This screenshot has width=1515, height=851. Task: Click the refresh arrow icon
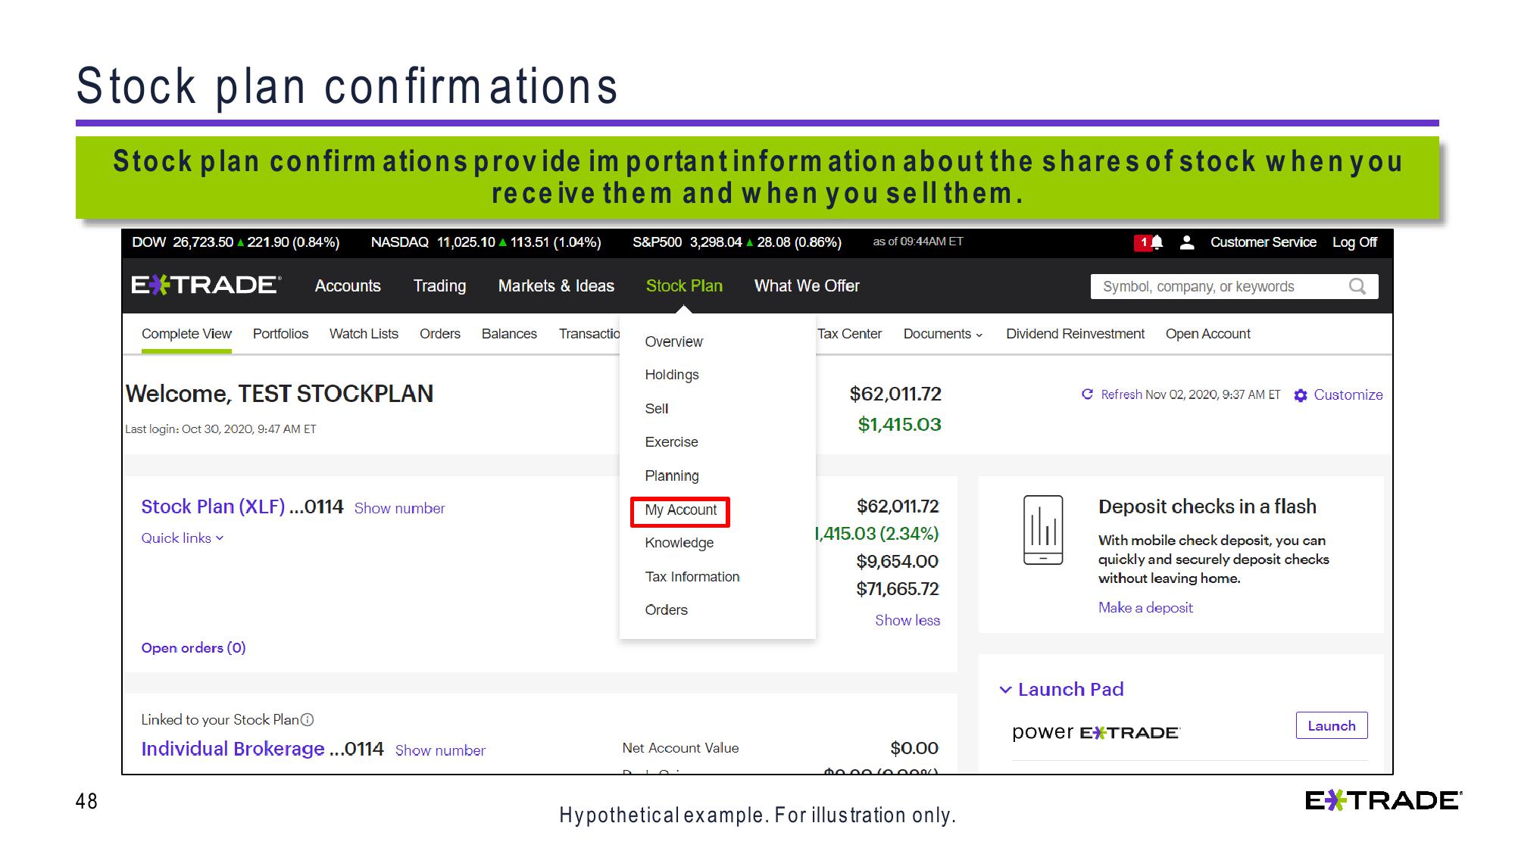coord(1087,394)
